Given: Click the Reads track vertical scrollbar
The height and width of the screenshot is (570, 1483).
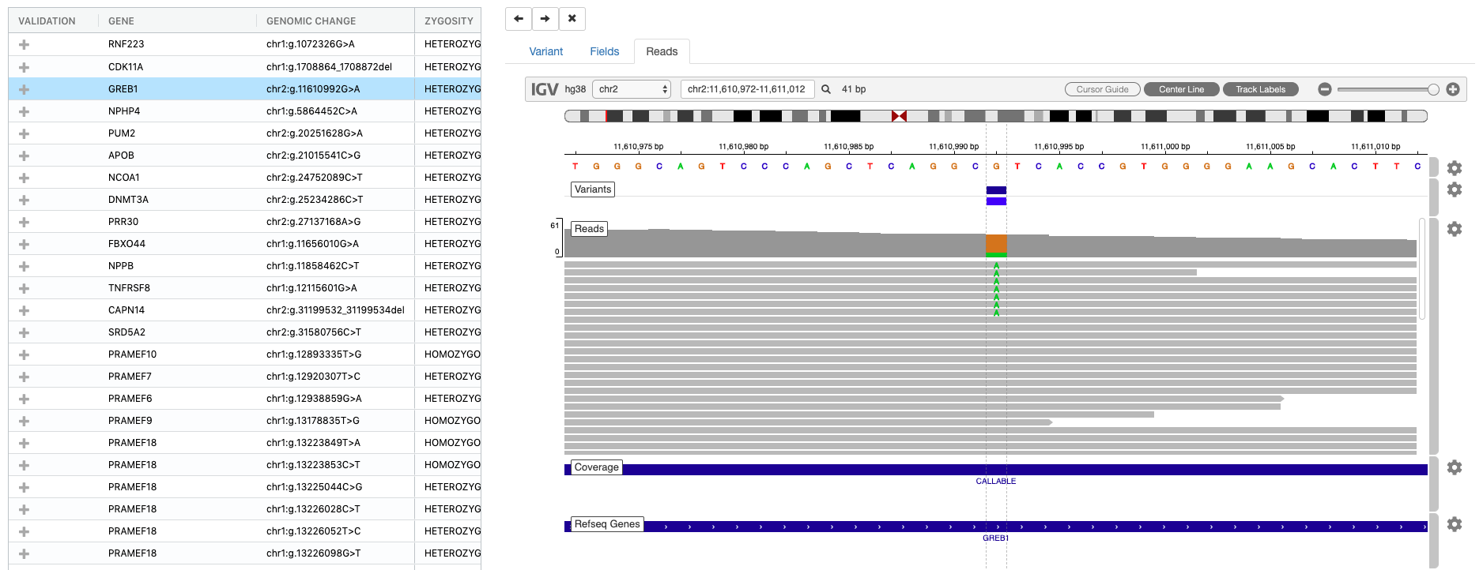Looking at the screenshot, I should pyautogui.click(x=1422, y=268).
